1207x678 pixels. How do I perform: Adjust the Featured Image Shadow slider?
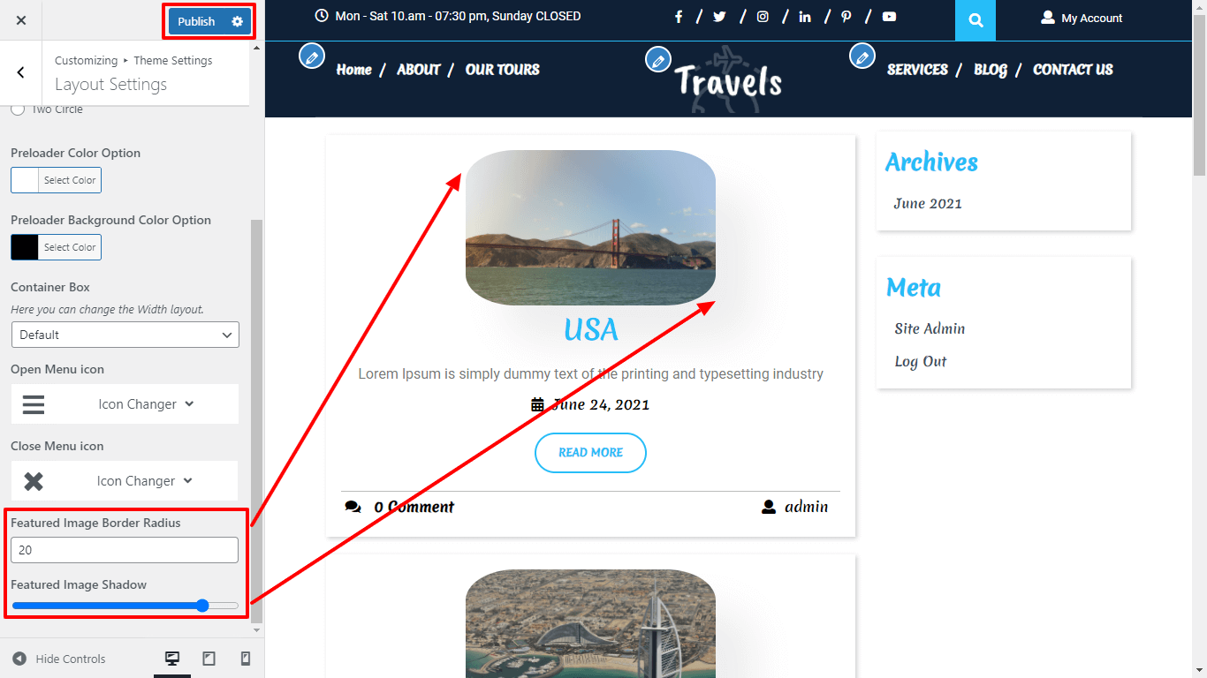point(202,606)
